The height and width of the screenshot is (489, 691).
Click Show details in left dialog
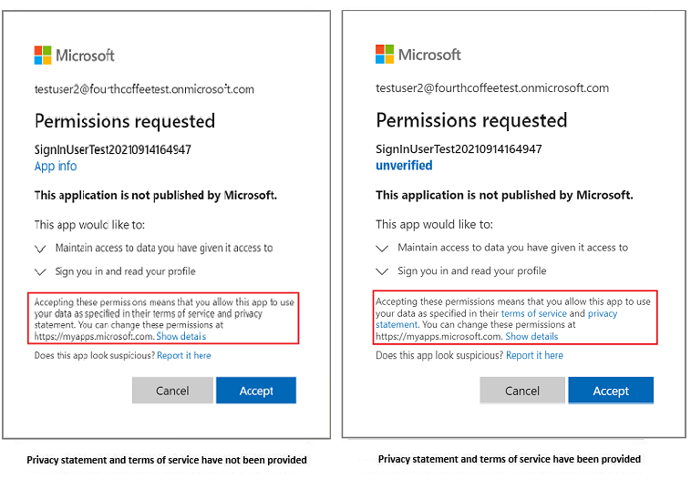tap(180, 337)
